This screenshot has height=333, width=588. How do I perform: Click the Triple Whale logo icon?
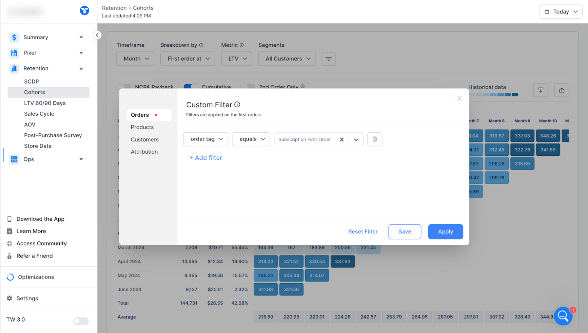[84, 11]
